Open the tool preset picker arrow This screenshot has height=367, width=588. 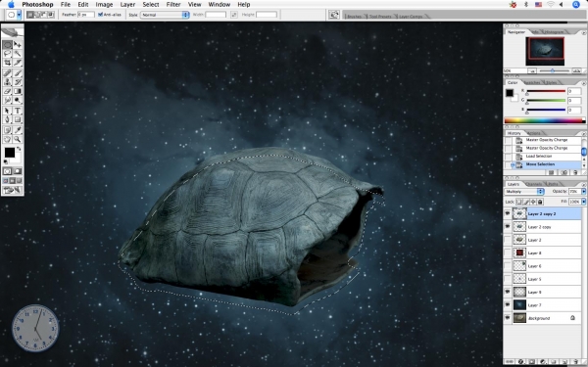[x=20, y=15]
